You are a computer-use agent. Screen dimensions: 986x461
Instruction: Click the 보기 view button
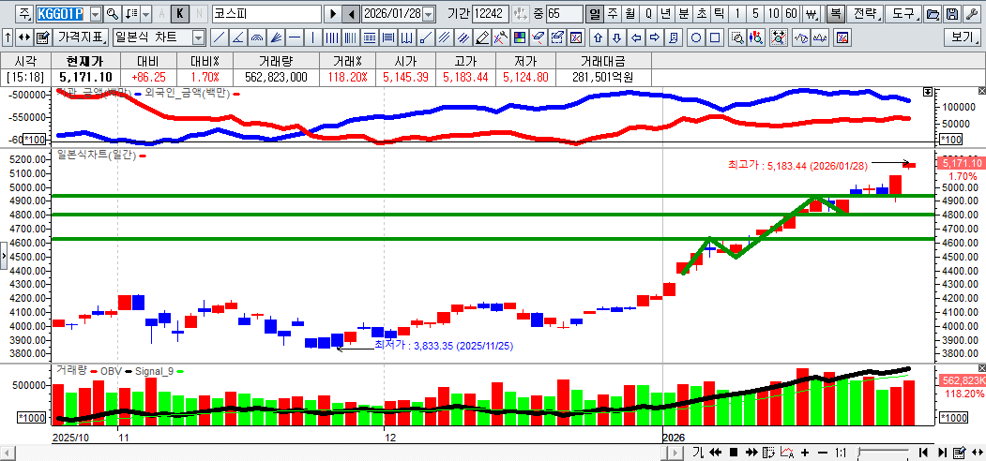963,37
